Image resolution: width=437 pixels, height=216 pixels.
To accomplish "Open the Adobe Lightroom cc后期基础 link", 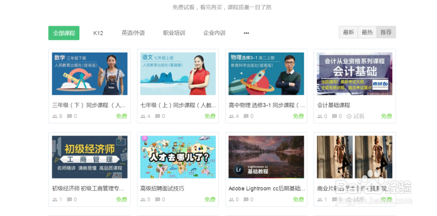I will click(267, 188).
